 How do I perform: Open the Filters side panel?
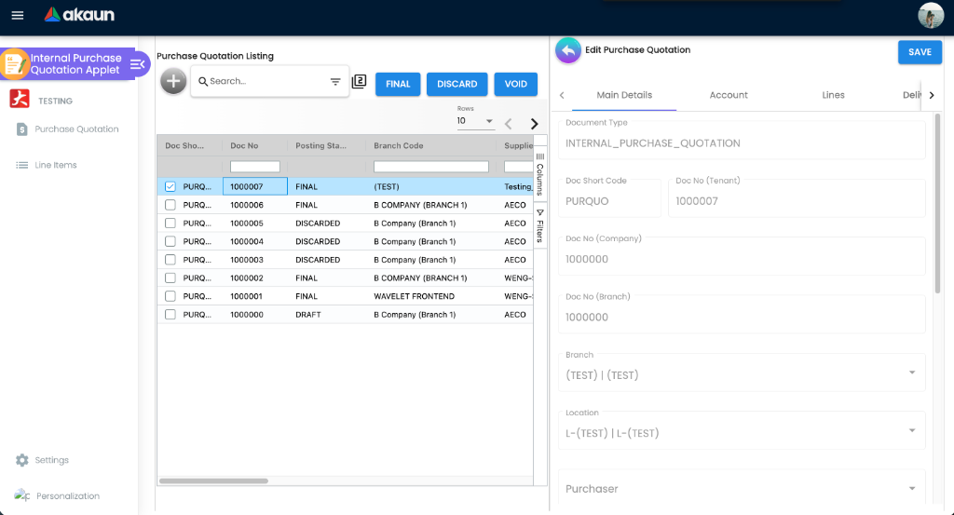point(540,226)
